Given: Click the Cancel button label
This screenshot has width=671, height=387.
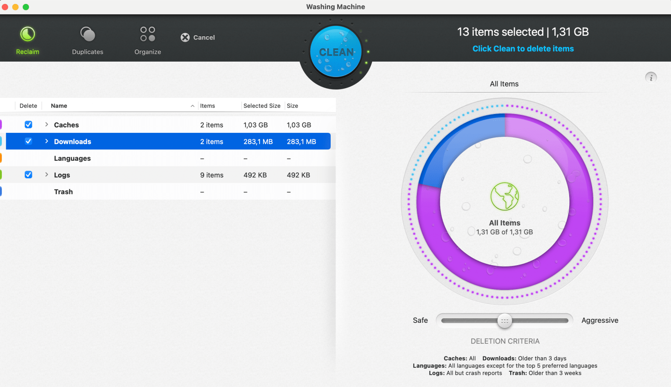Looking at the screenshot, I should tap(204, 37).
